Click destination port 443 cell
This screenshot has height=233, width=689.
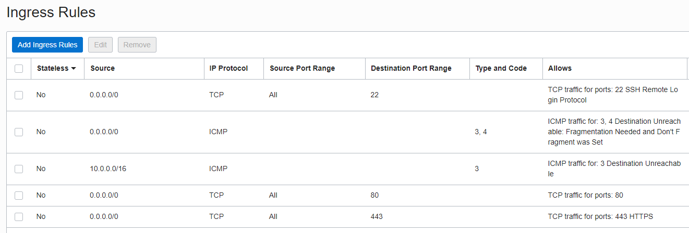[377, 216]
